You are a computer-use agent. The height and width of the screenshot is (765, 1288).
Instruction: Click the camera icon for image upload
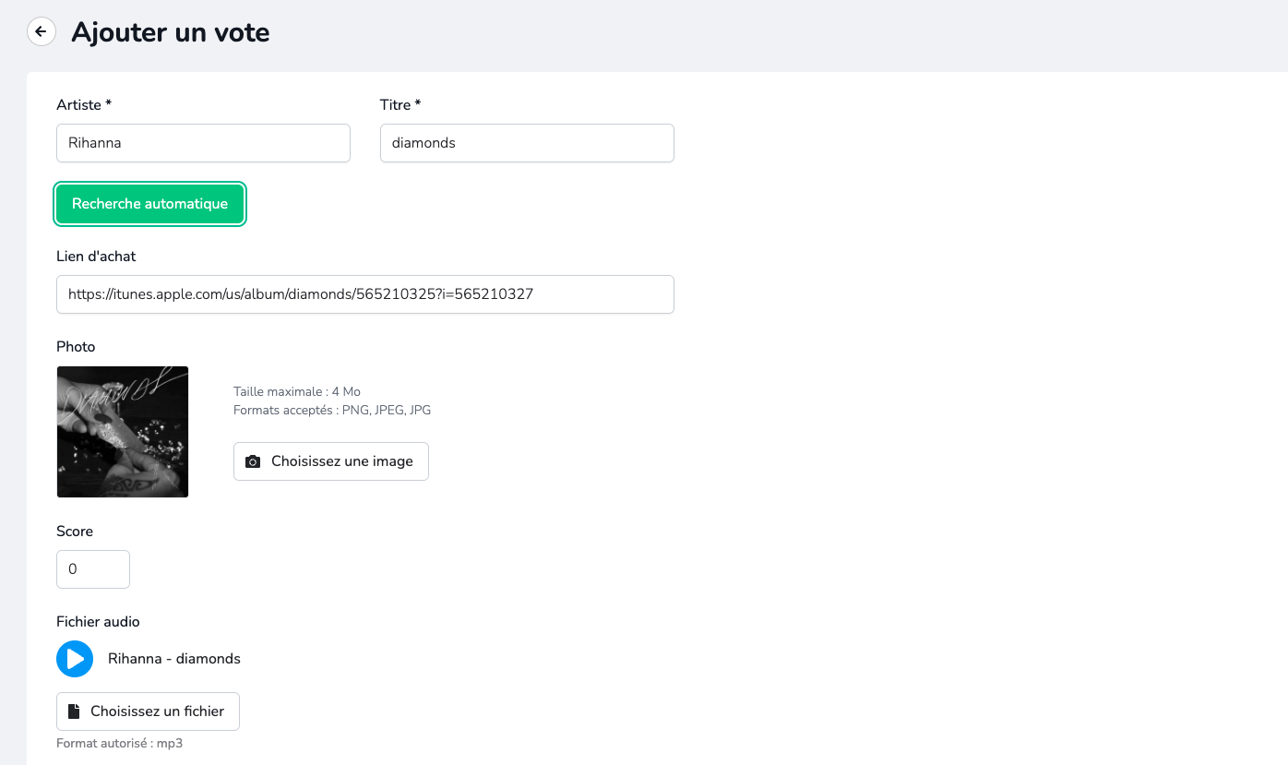(253, 461)
